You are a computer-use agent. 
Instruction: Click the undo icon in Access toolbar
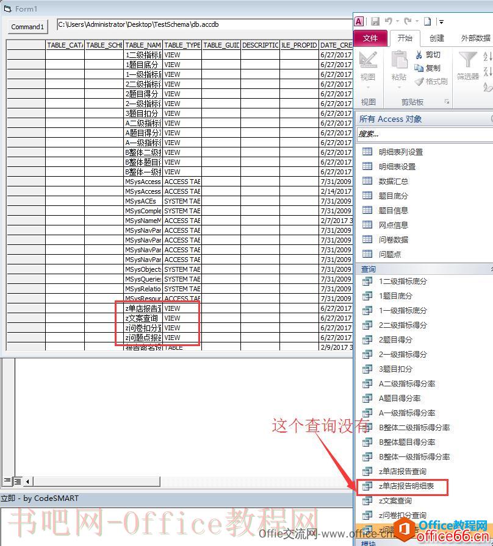(389, 21)
